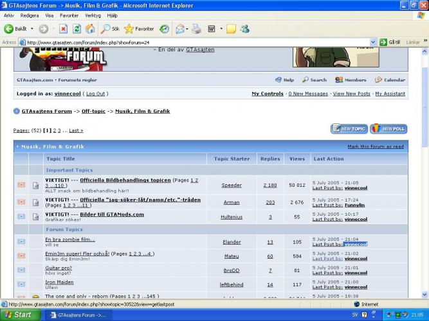Open the Redigera menu
This screenshot has width=429, height=321.
coord(30,15)
